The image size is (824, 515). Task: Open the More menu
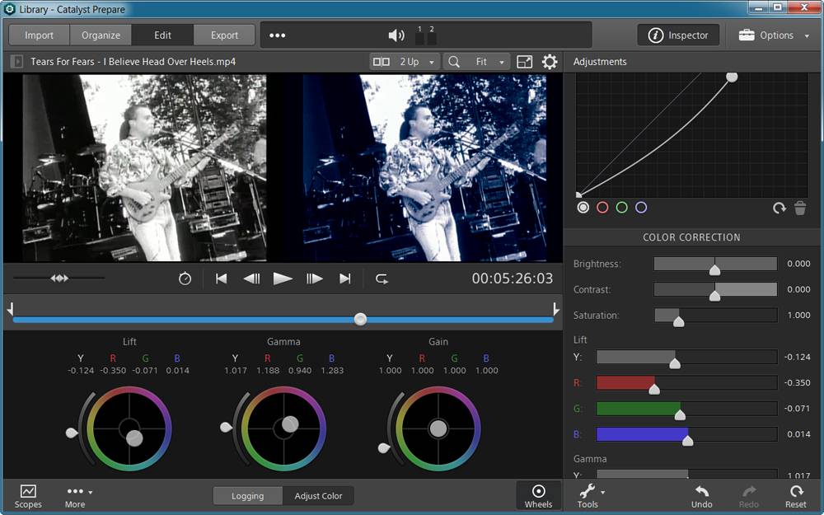(77, 497)
